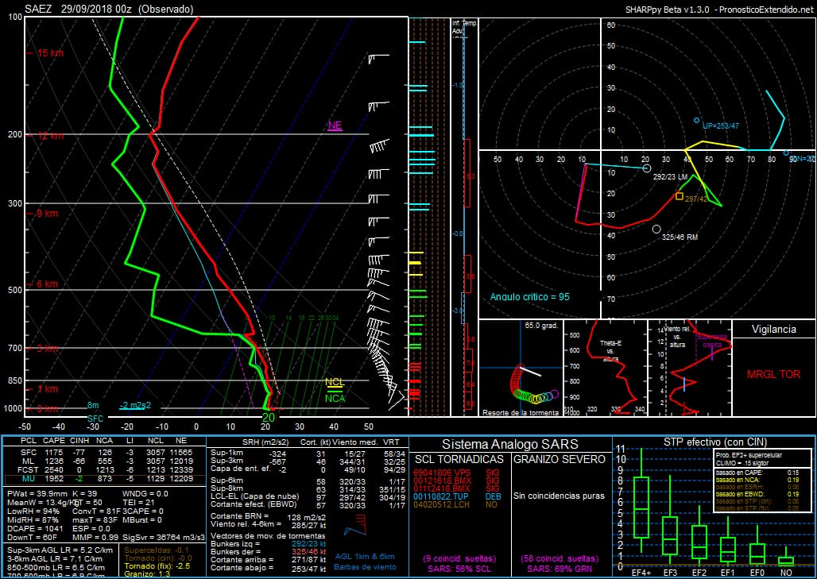
Task: Click the right-mover 325/46 RM circle marker
Action: click(x=656, y=229)
